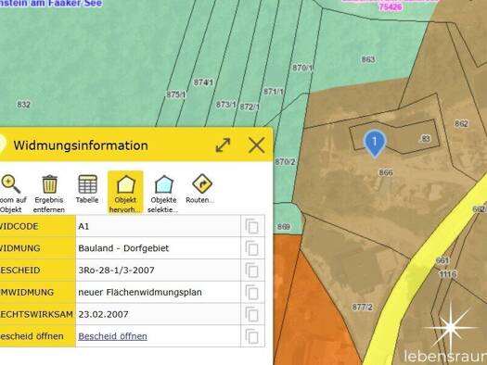This screenshot has height=365, width=487.
Task: Open the Bescheid öffnen link
Action: click(113, 336)
